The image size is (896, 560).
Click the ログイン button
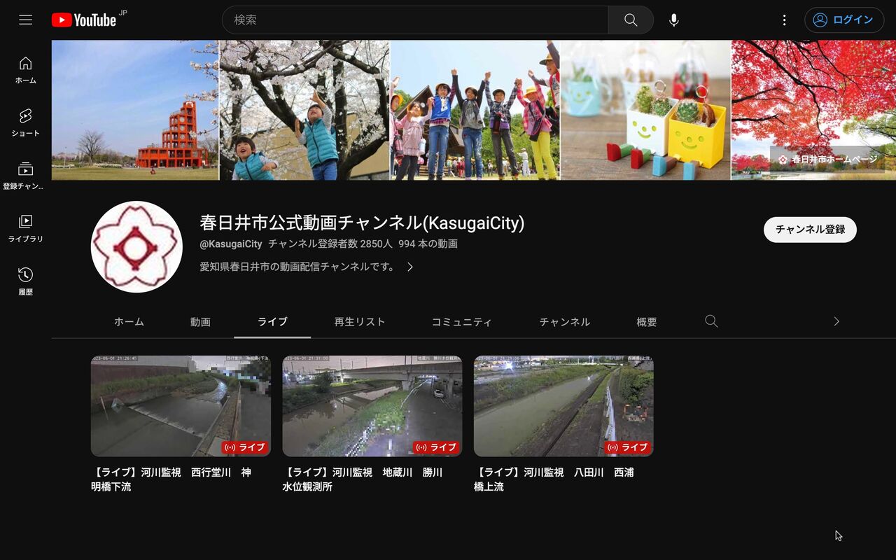point(844,20)
